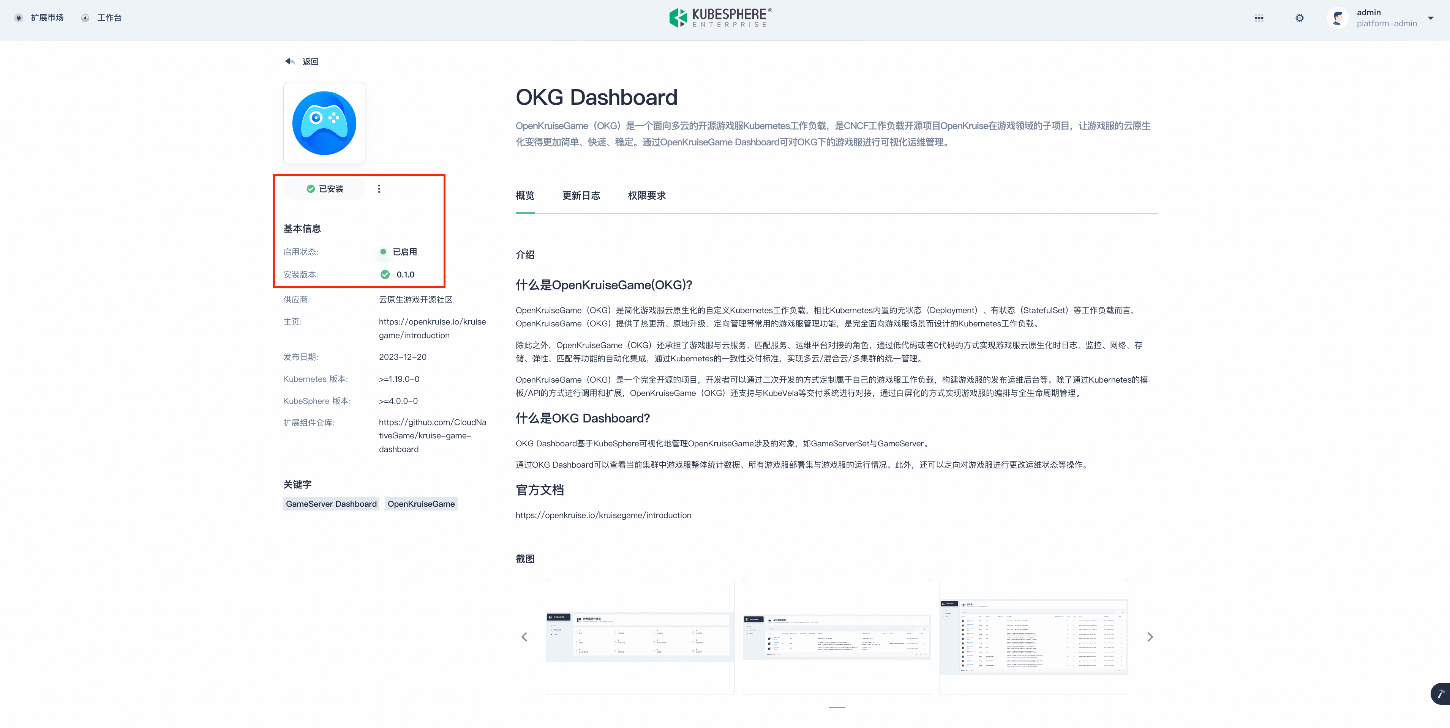
Task: Click the OpenKruiseGame keyword tag
Action: 421,504
